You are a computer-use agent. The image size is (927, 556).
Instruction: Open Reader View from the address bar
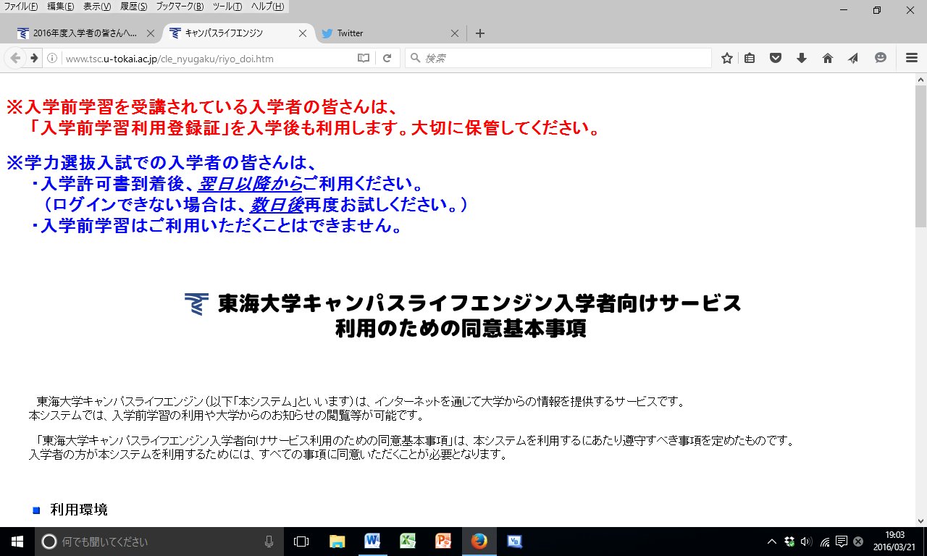click(364, 58)
